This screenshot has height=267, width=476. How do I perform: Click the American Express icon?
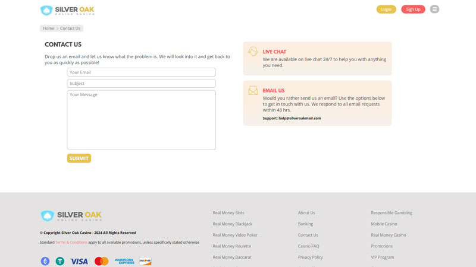point(124,261)
